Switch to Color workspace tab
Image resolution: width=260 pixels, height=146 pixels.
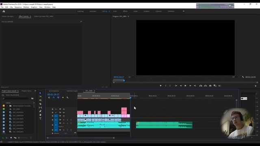click(115, 11)
